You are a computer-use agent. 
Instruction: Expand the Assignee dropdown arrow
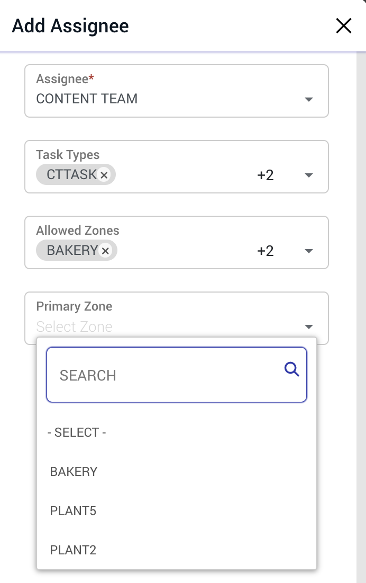click(x=309, y=100)
